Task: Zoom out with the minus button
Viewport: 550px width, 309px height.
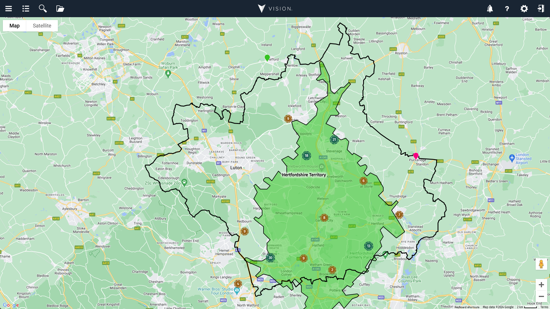Action: [x=541, y=296]
